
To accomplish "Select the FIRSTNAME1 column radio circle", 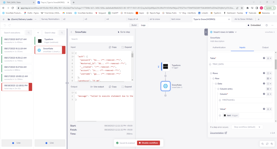I will [x=220, y=100].
